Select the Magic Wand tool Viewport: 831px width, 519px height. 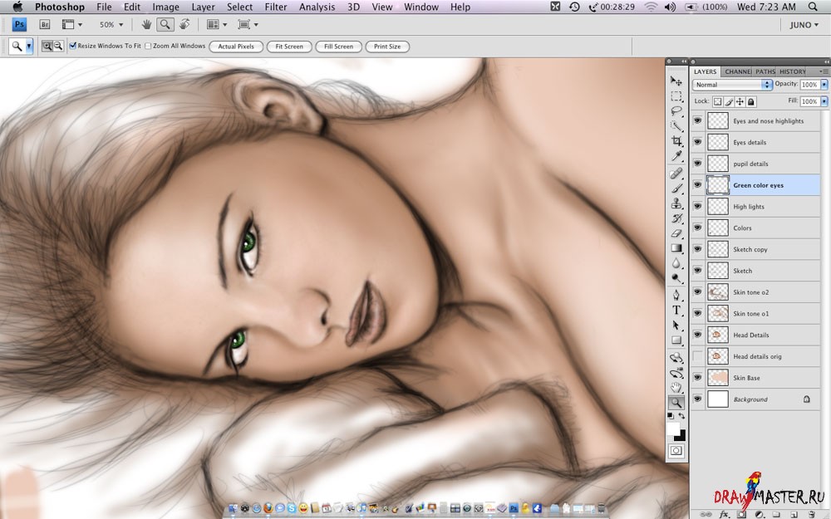click(676, 125)
